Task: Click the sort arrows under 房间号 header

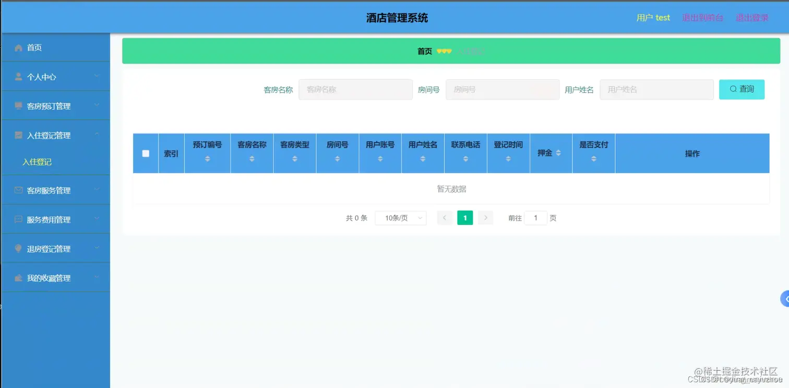Action: [x=337, y=159]
